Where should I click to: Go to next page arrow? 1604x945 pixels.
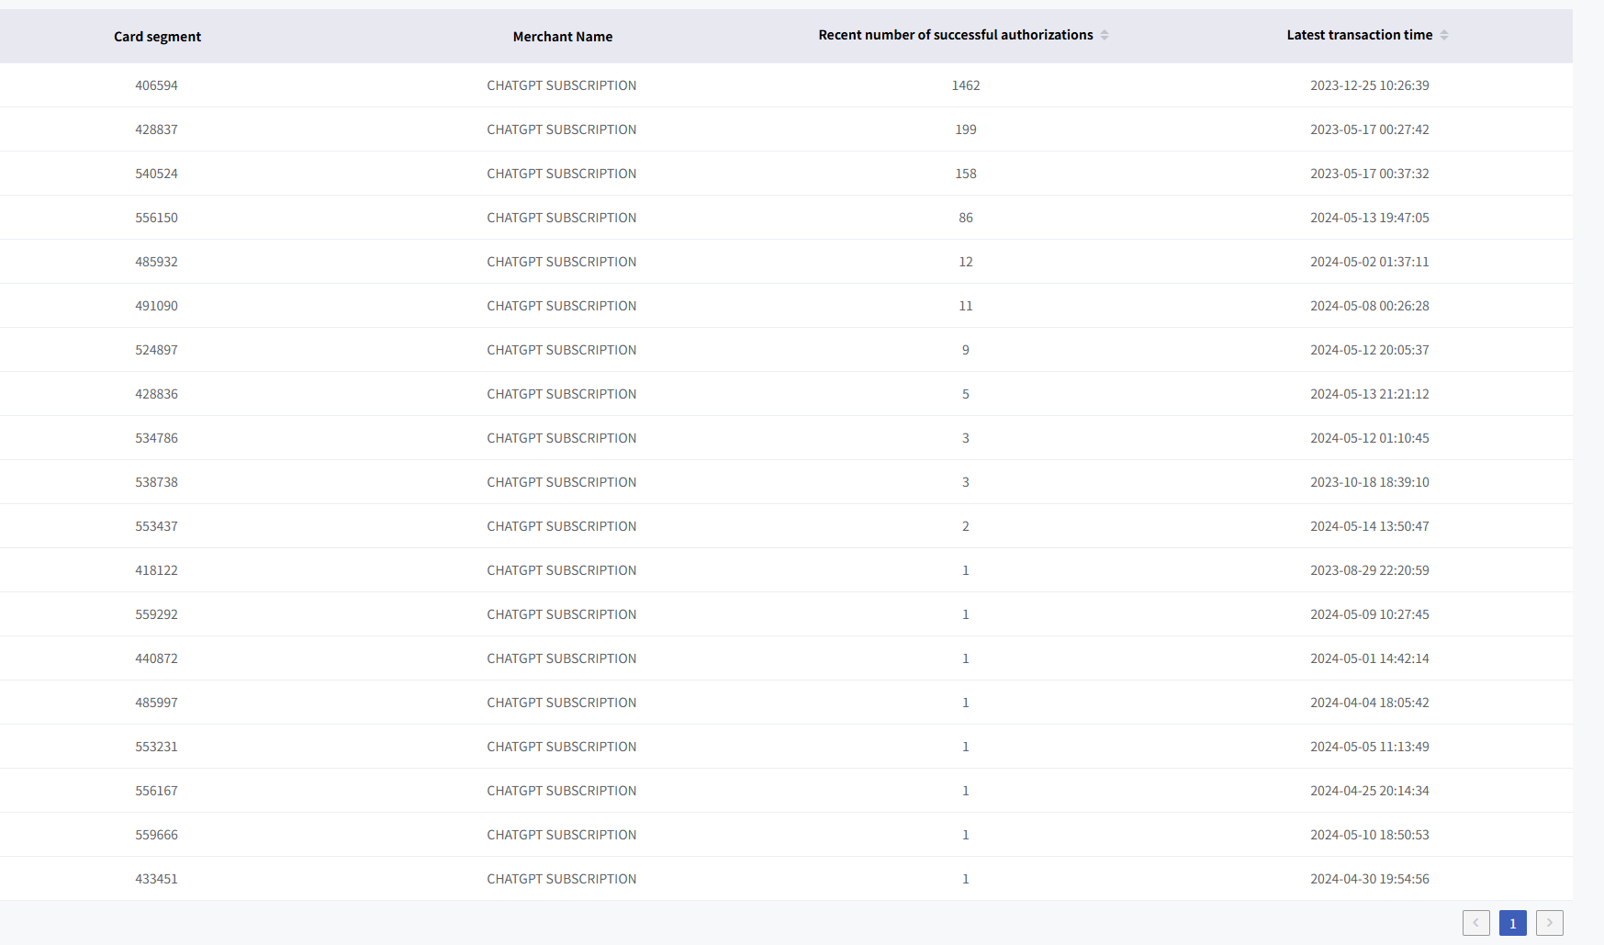[1549, 923]
